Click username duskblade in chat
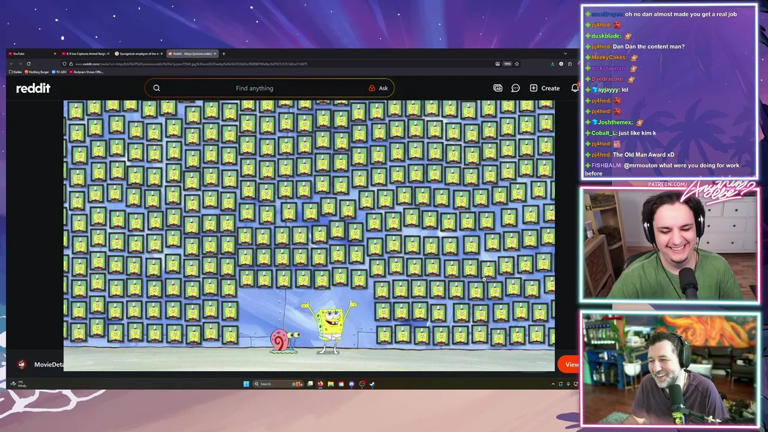 (606, 36)
